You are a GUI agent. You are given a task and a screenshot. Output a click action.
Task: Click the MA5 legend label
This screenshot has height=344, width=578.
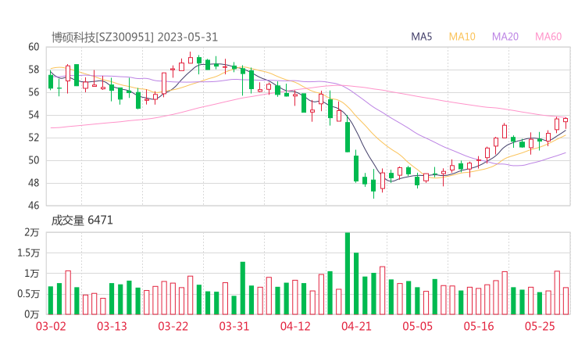pos(421,37)
